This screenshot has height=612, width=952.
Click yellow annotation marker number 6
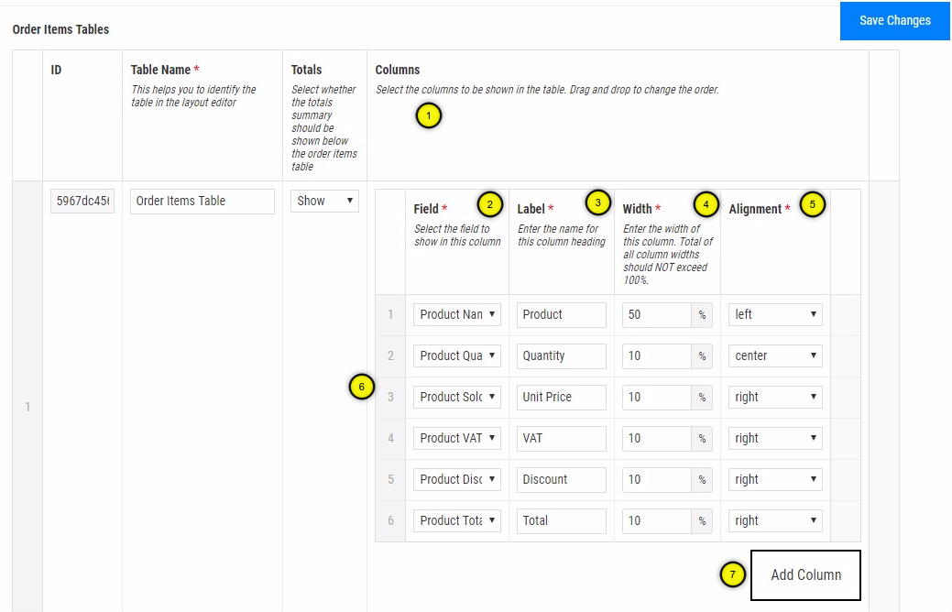pos(362,388)
